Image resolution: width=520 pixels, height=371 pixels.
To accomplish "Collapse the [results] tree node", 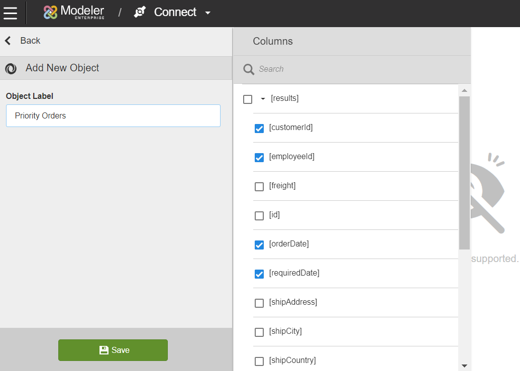I will (x=263, y=99).
